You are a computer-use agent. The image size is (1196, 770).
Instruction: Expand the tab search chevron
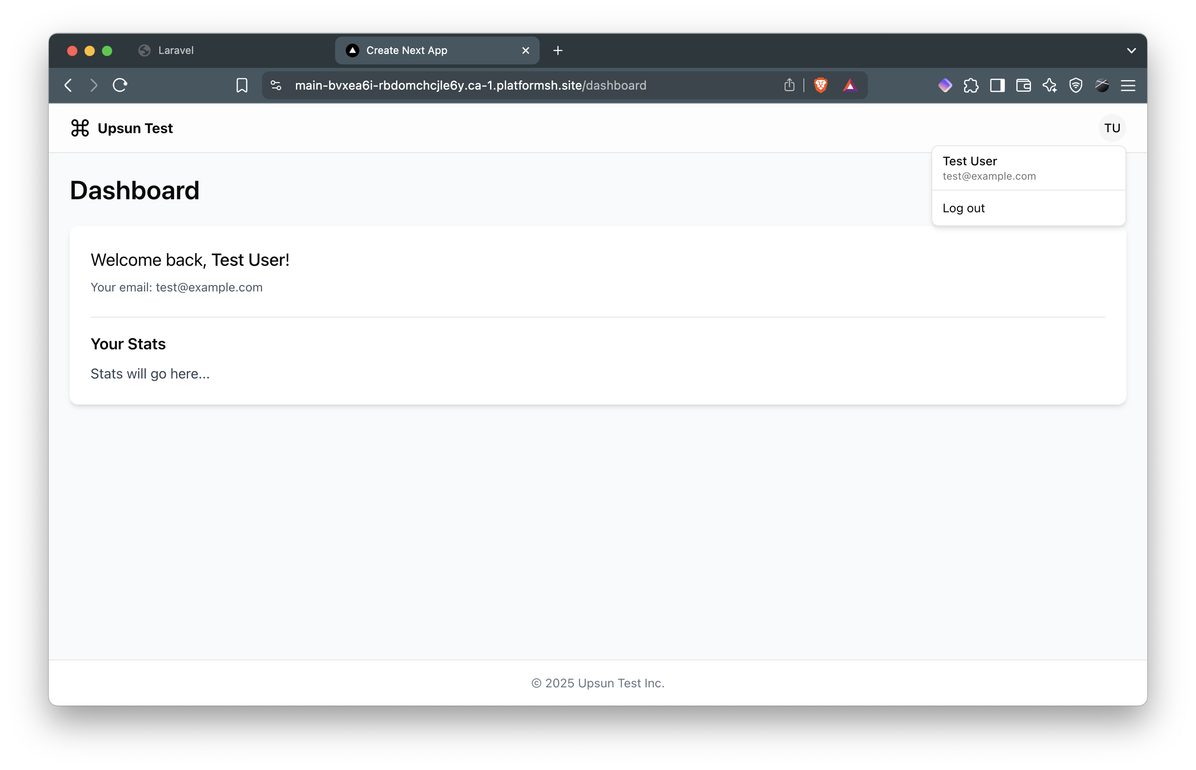[x=1131, y=50]
